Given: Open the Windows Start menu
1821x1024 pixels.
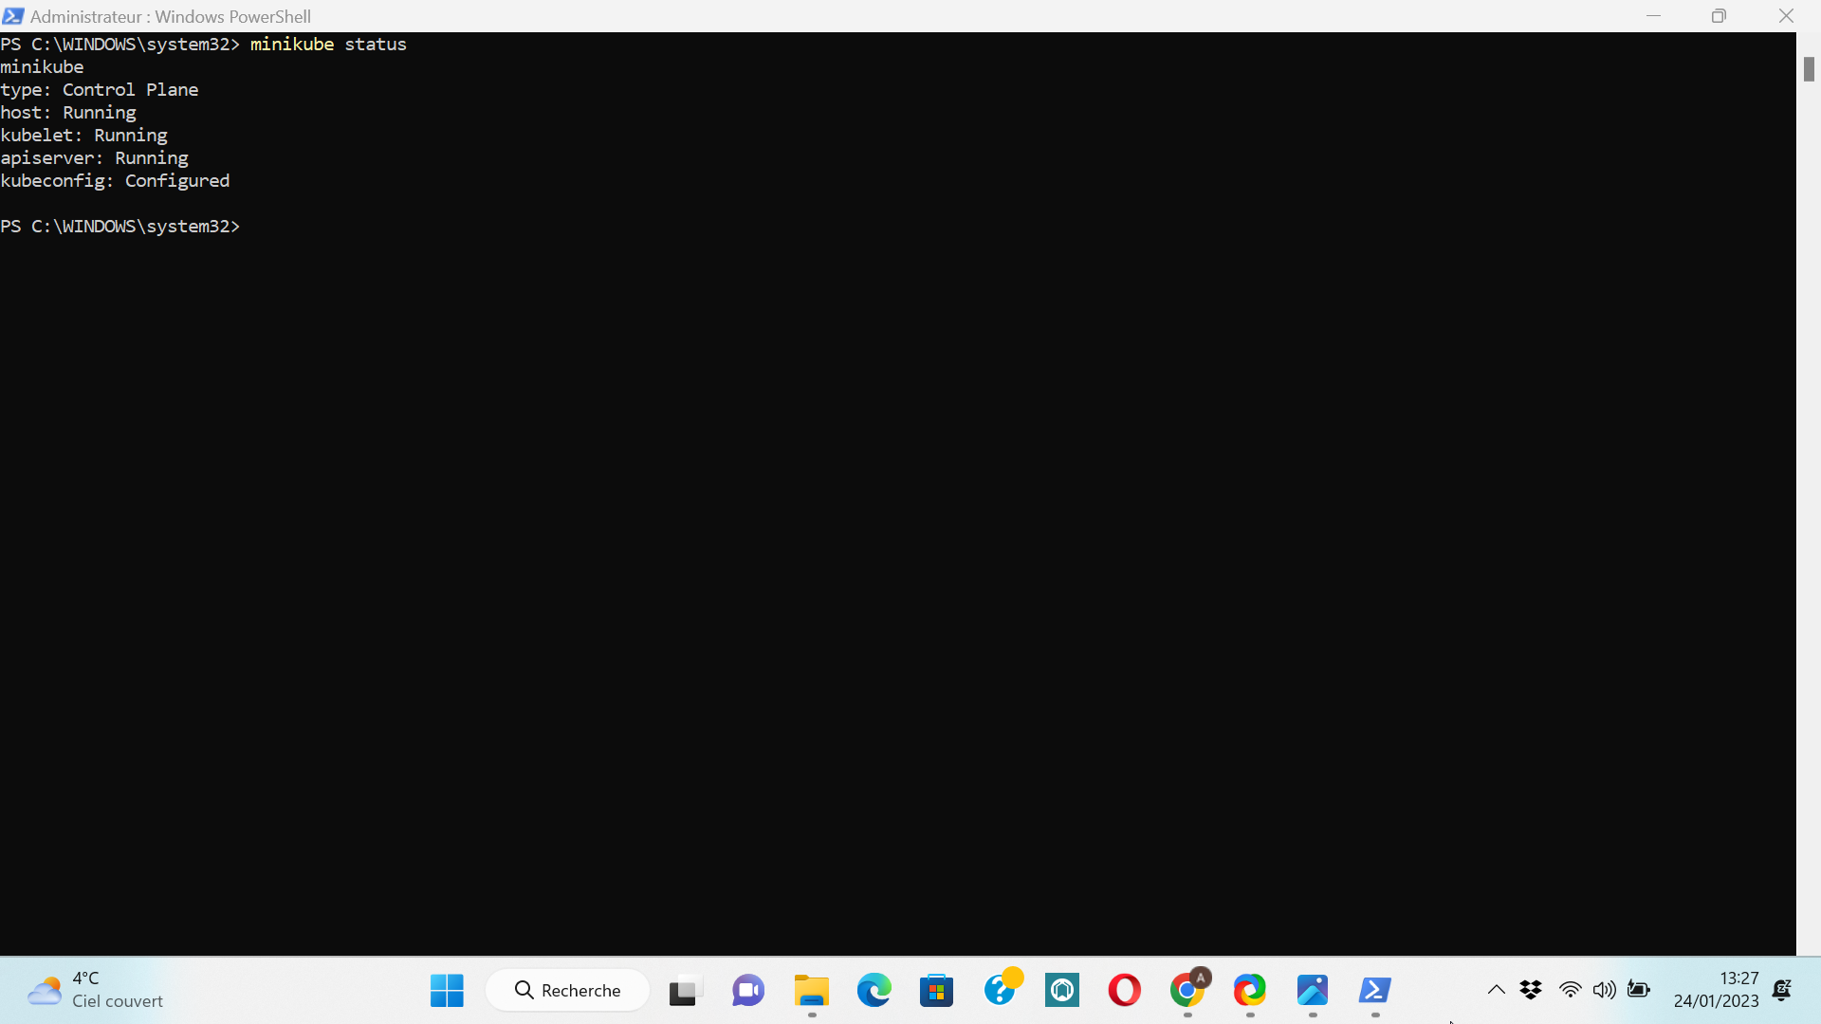Looking at the screenshot, I should pyautogui.click(x=447, y=990).
